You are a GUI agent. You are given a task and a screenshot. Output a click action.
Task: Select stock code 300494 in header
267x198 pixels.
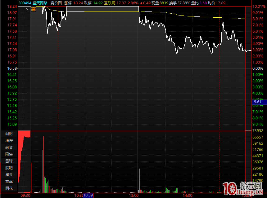coord(25,3)
